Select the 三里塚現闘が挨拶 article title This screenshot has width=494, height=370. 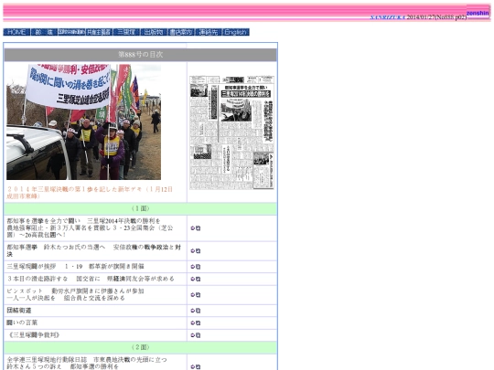75,267
